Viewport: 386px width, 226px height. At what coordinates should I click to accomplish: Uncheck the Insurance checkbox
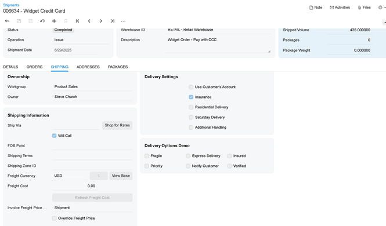[x=191, y=97]
